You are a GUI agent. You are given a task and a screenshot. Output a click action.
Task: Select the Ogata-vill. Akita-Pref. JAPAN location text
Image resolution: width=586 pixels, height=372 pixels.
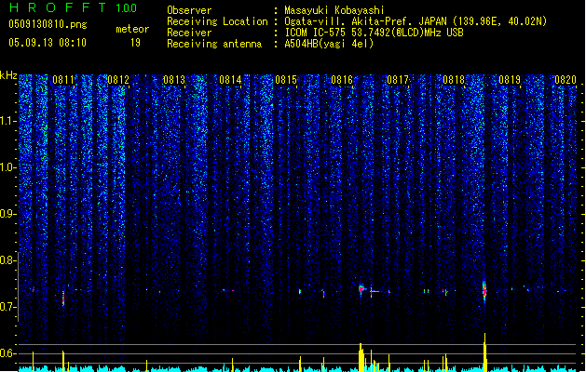tap(416, 21)
